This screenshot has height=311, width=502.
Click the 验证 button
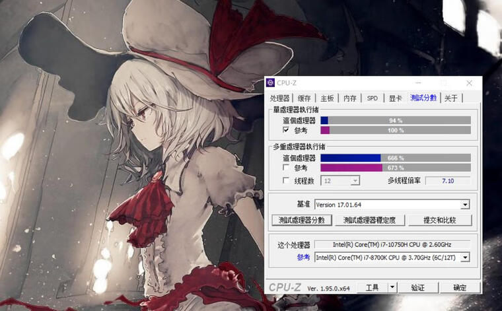(418, 288)
